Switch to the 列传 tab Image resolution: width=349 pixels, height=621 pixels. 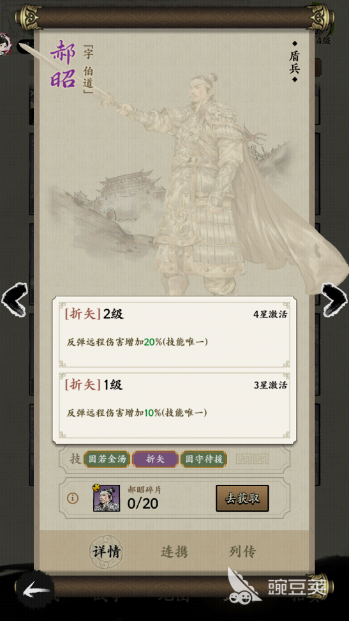click(242, 551)
